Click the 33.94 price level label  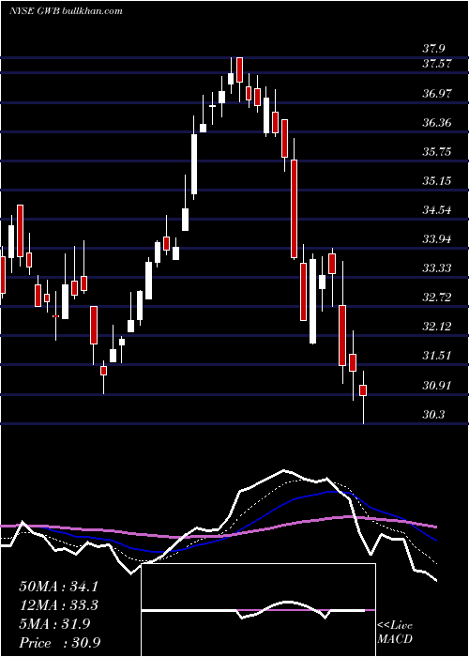click(437, 239)
